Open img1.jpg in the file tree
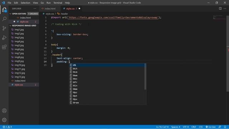Screen dimensions: 229x129 [24, 29]
